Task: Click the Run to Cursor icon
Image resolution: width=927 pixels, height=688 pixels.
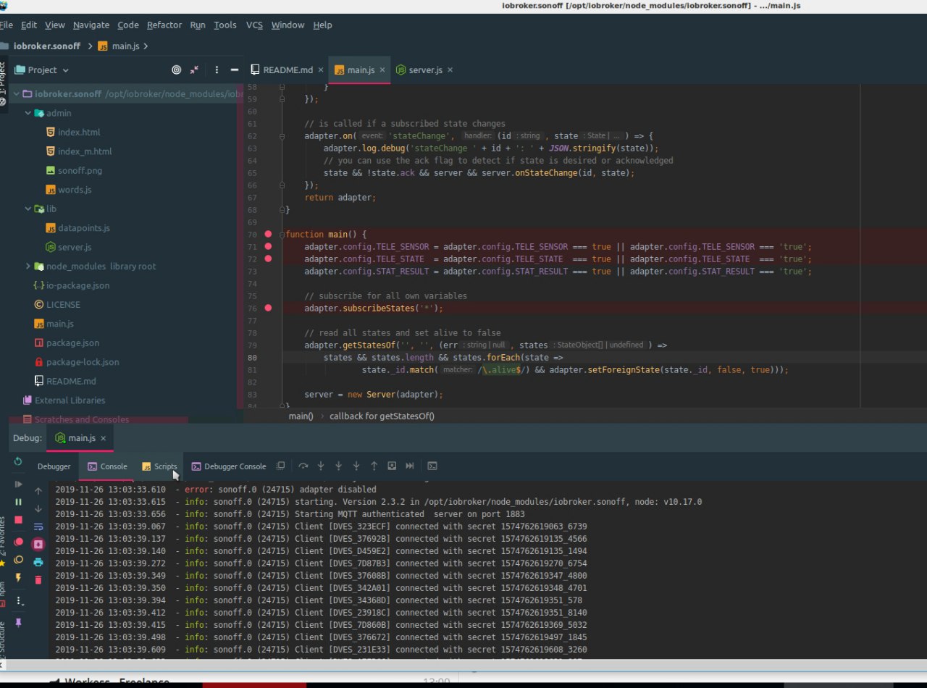Action: (410, 466)
